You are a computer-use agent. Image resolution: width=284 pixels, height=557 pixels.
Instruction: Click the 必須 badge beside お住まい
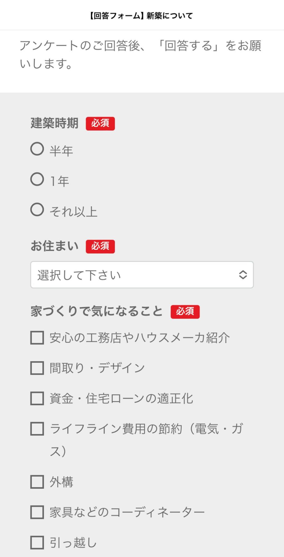pos(100,246)
